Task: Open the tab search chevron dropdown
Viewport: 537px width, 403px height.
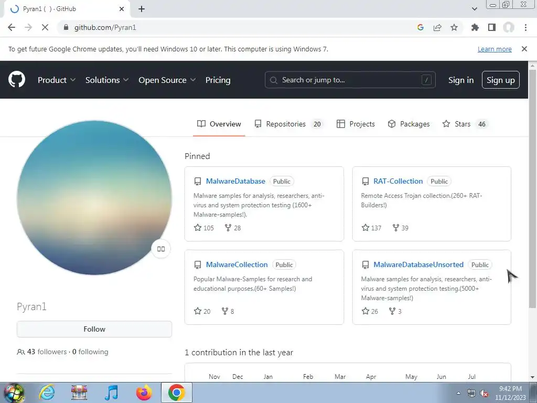Action: click(474, 9)
